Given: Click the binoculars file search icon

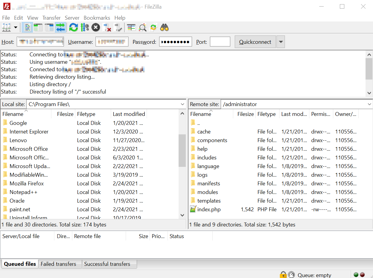Looking at the screenshot, I should tap(165, 28).
